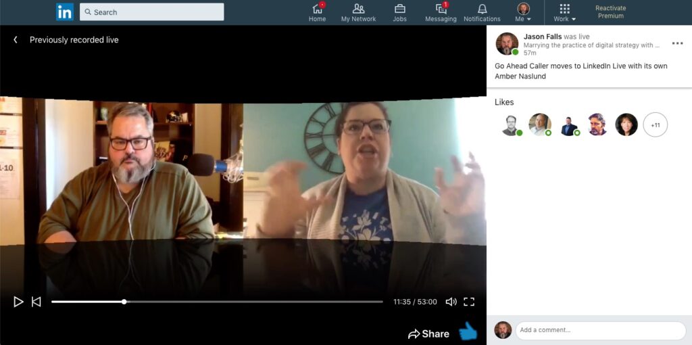Screen dimensions: 692x345
Task: View third liker in suit
Action: 569,124
